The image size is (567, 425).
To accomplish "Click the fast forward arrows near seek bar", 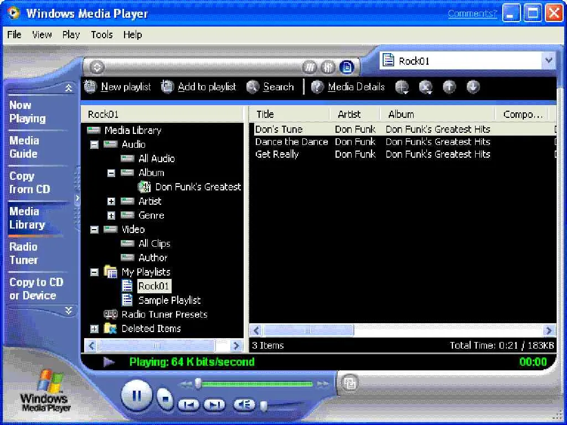I will 323,384.
